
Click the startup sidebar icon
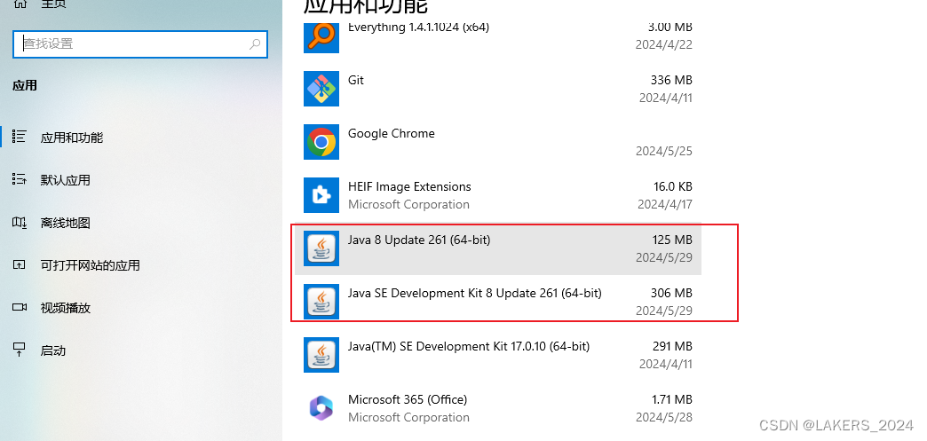pyautogui.click(x=19, y=350)
